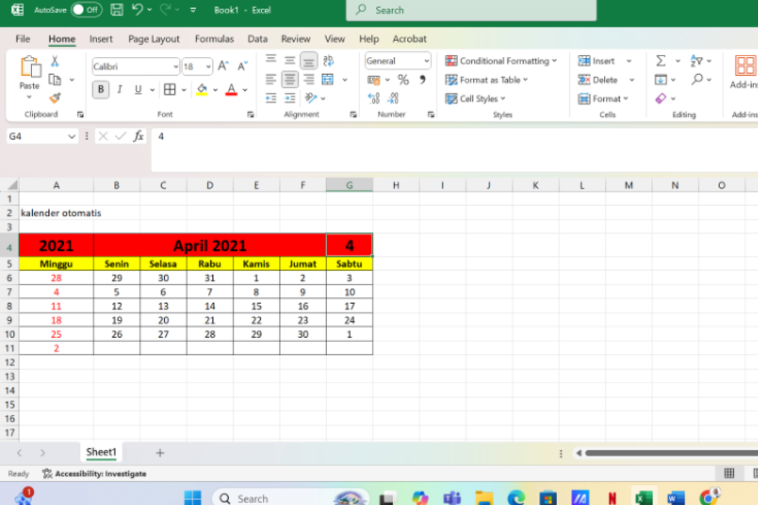Apply Comma Style format
Screen dimensions: 758x505
(422, 80)
